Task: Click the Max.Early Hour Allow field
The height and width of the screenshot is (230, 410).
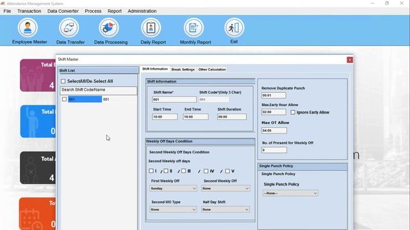Action: coord(274,112)
